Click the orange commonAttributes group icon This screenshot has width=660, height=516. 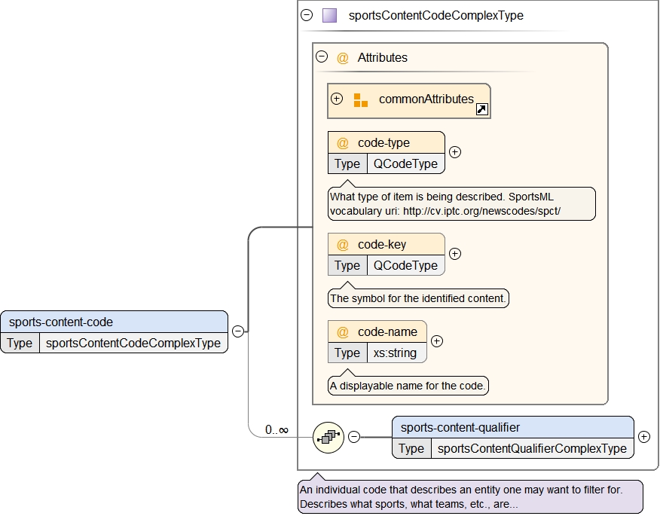360,100
